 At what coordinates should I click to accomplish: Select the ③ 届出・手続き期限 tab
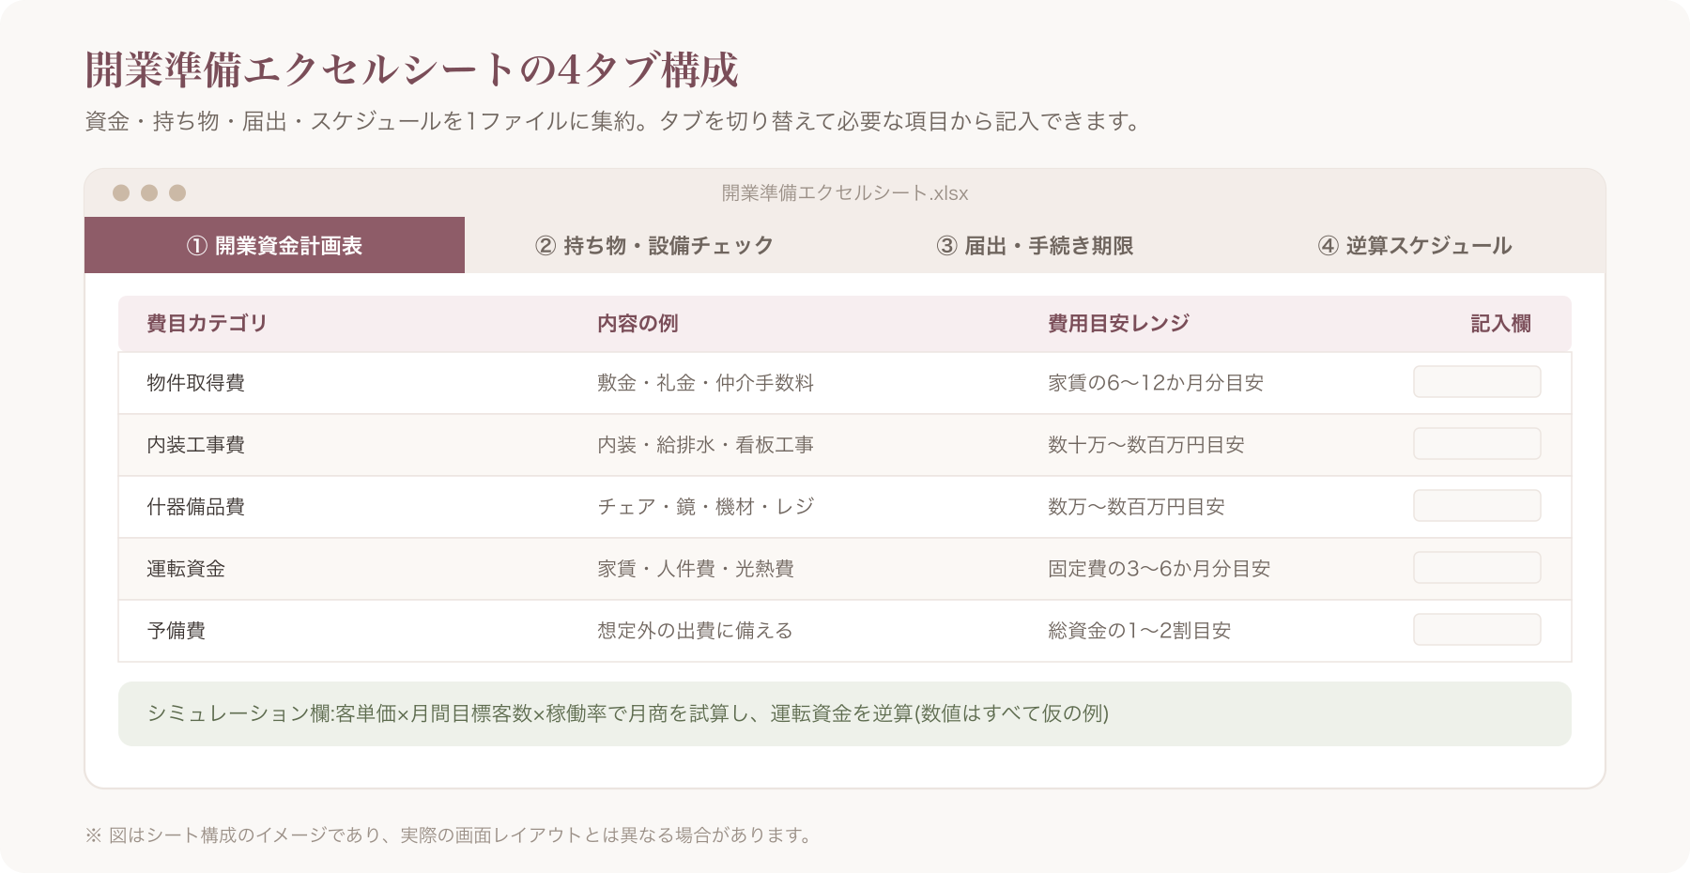click(x=1035, y=245)
